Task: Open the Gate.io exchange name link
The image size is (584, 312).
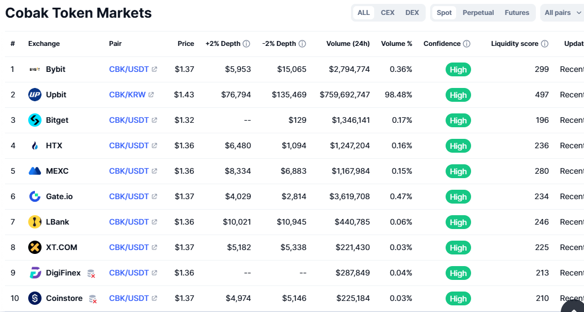Action: point(59,196)
